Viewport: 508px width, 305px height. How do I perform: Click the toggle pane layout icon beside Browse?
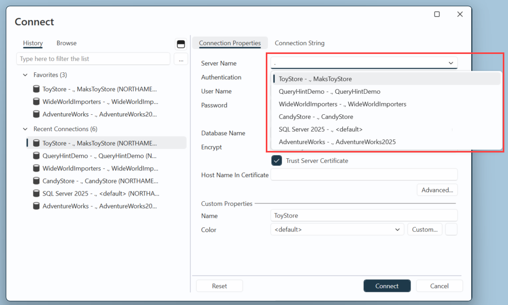pyautogui.click(x=181, y=44)
